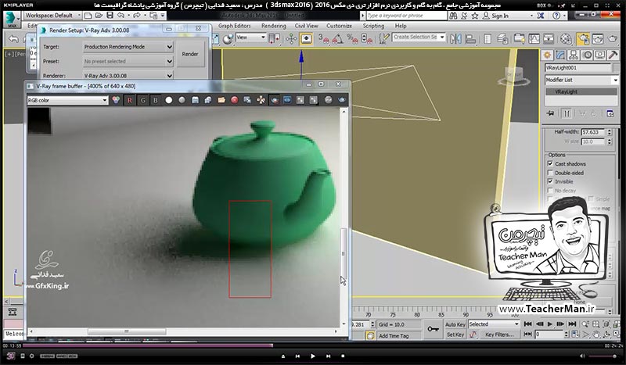The image size is (626, 365).
Task: Switch to the Utilities hammer tab
Action: (x=613, y=55)
